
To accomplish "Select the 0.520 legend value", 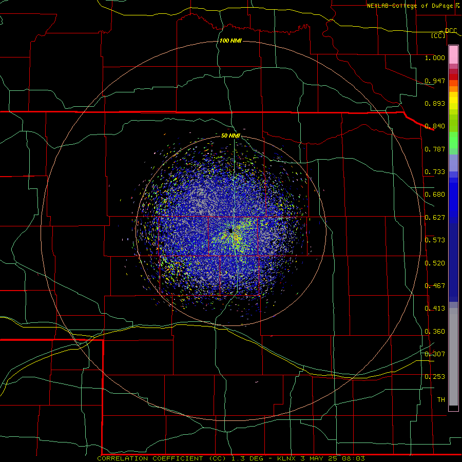I will pos(435,263).
